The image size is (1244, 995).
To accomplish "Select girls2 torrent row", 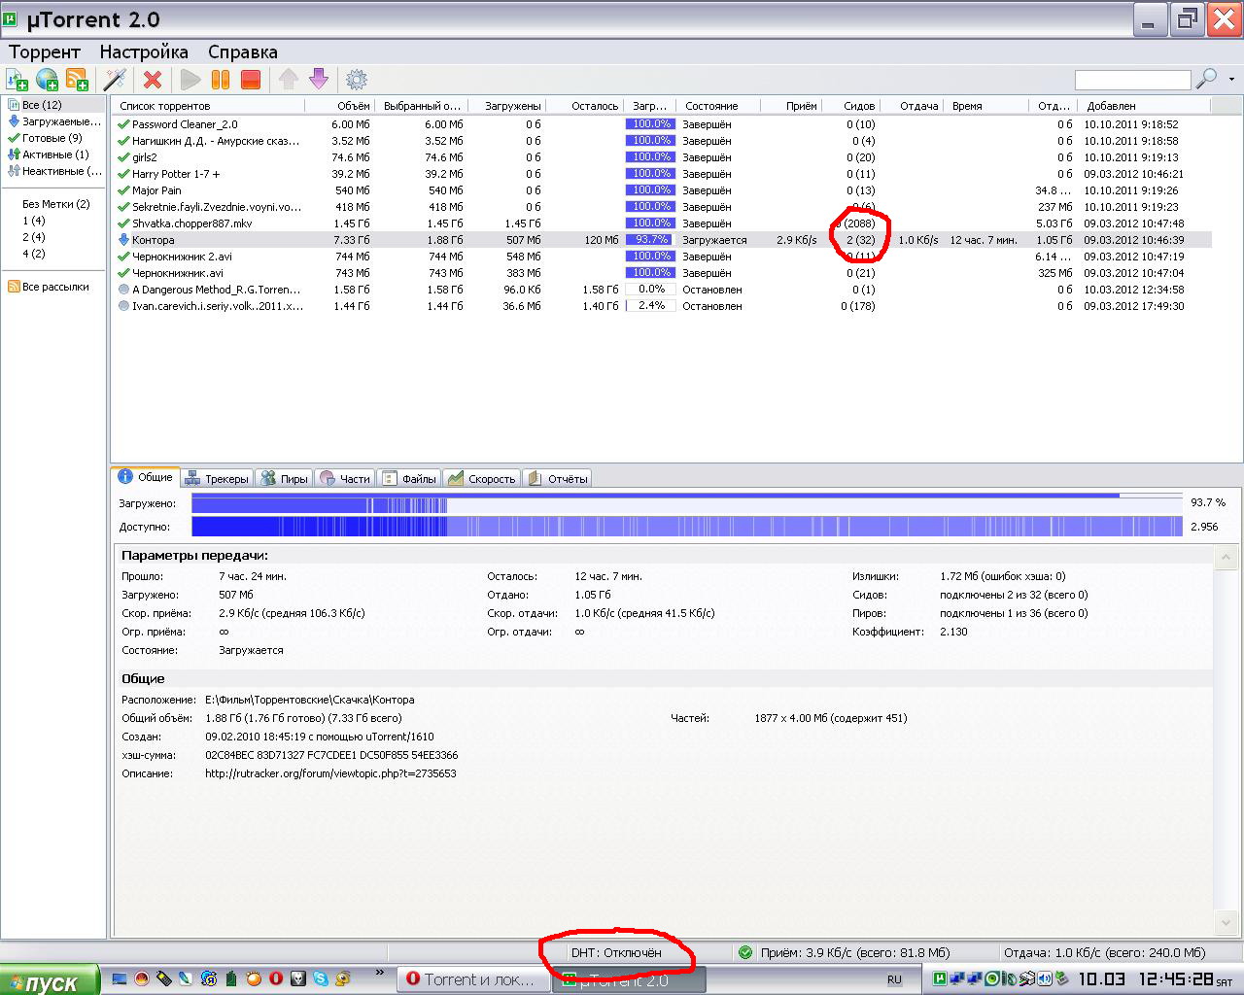I will 663,157.
